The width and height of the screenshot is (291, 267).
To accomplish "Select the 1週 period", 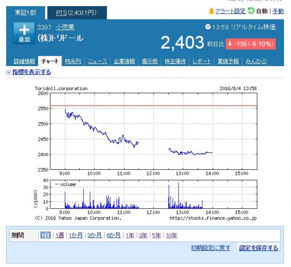I will tap(60, 235).
